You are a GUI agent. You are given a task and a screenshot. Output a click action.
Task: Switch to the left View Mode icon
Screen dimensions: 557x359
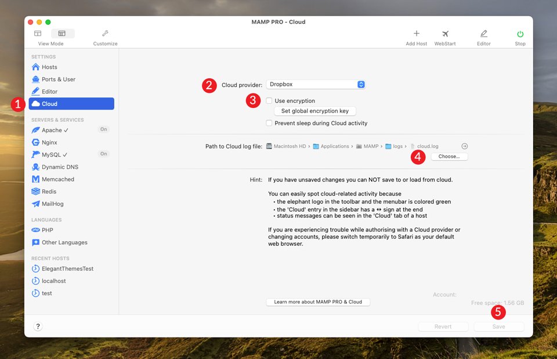(38, 34)
